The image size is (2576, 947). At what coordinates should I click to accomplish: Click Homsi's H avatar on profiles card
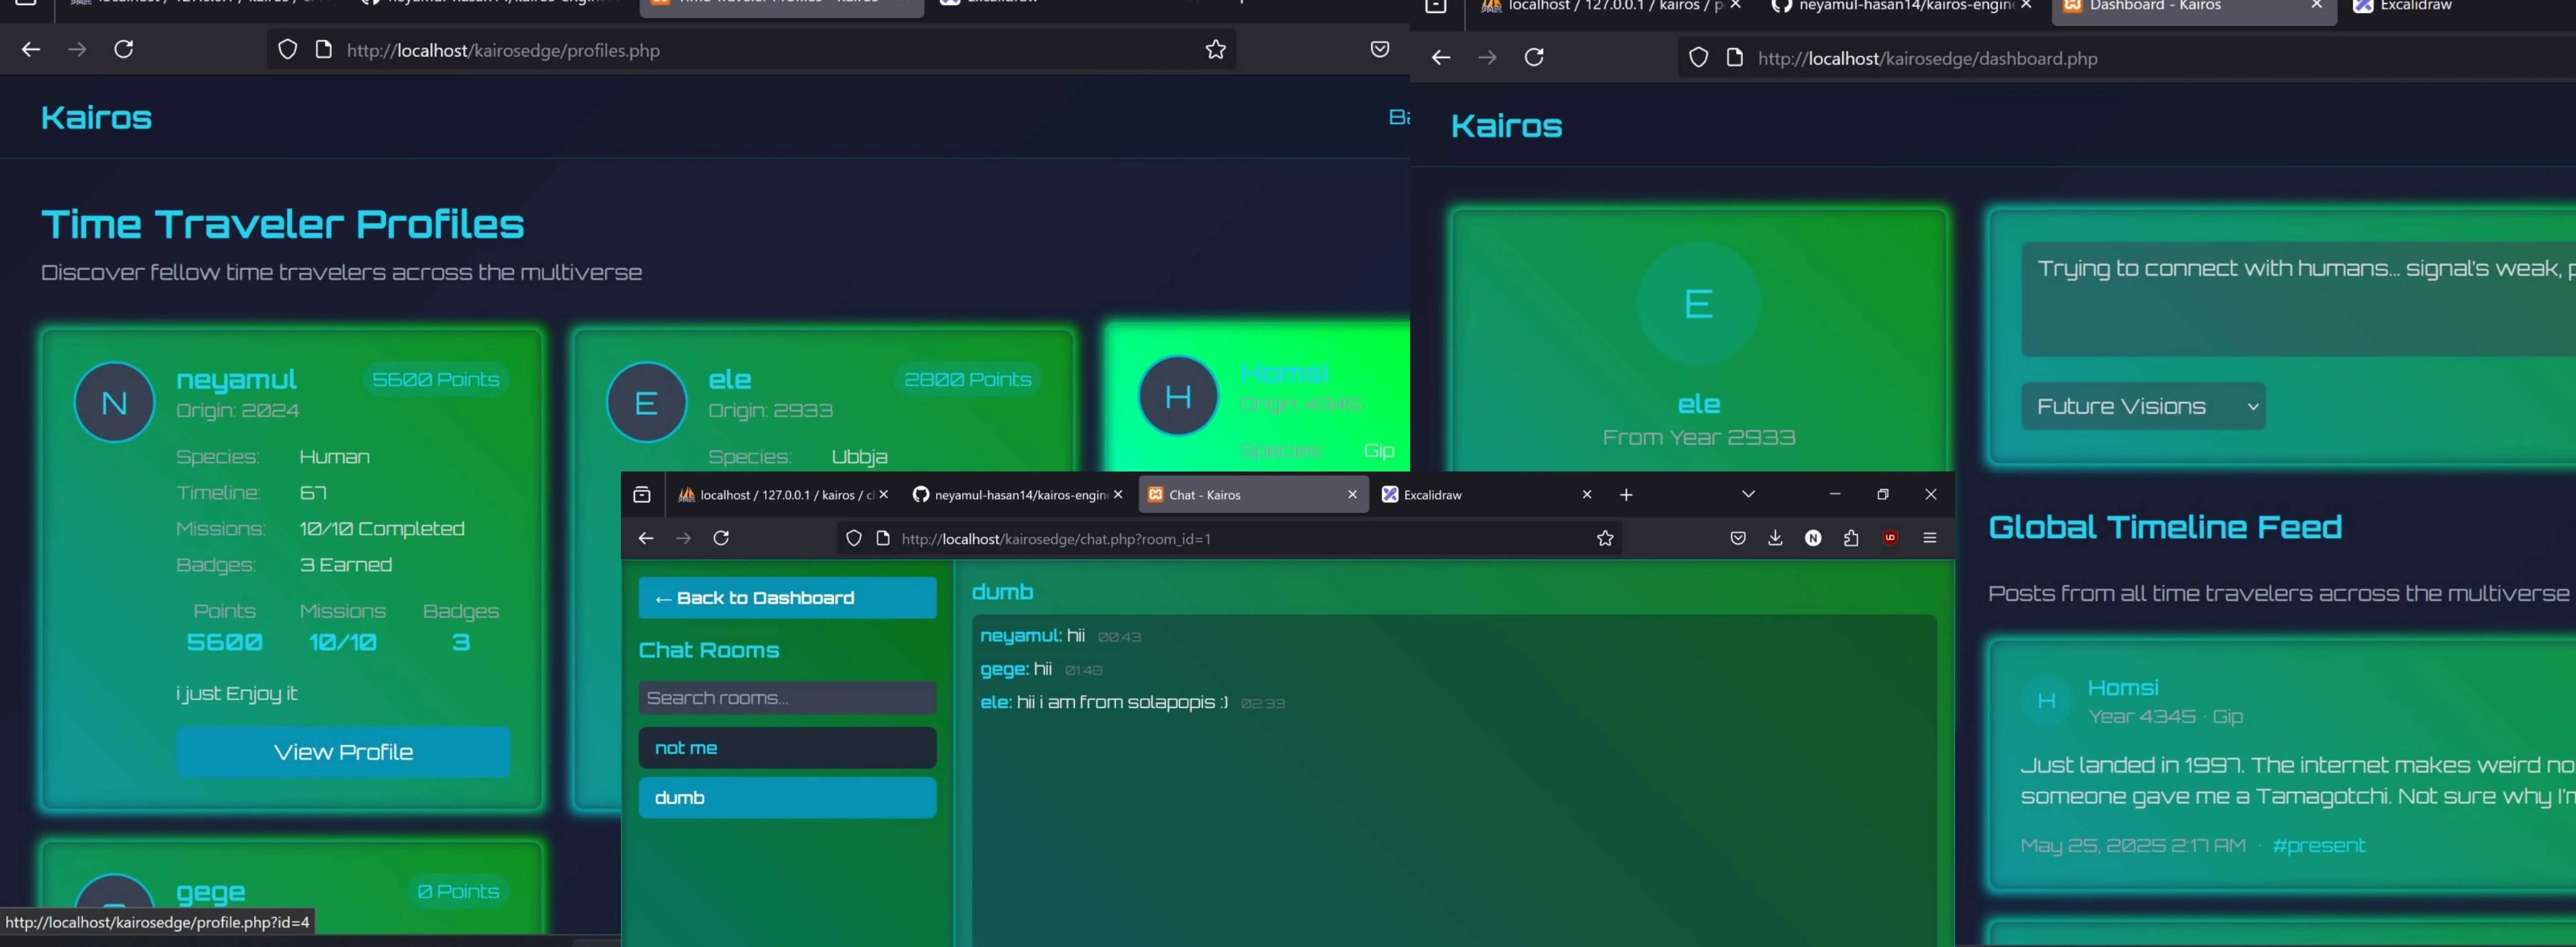[x=1178, y=397]
